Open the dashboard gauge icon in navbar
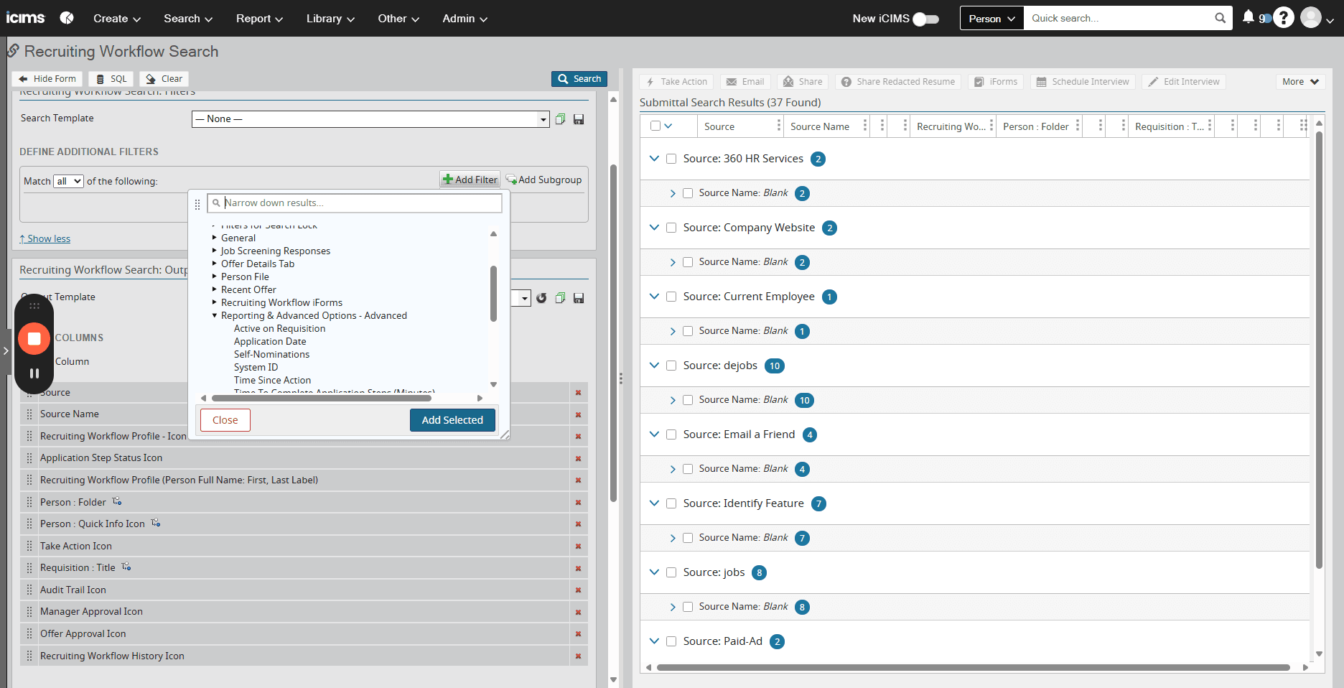 pyautogui.click(x=67, y=18)
